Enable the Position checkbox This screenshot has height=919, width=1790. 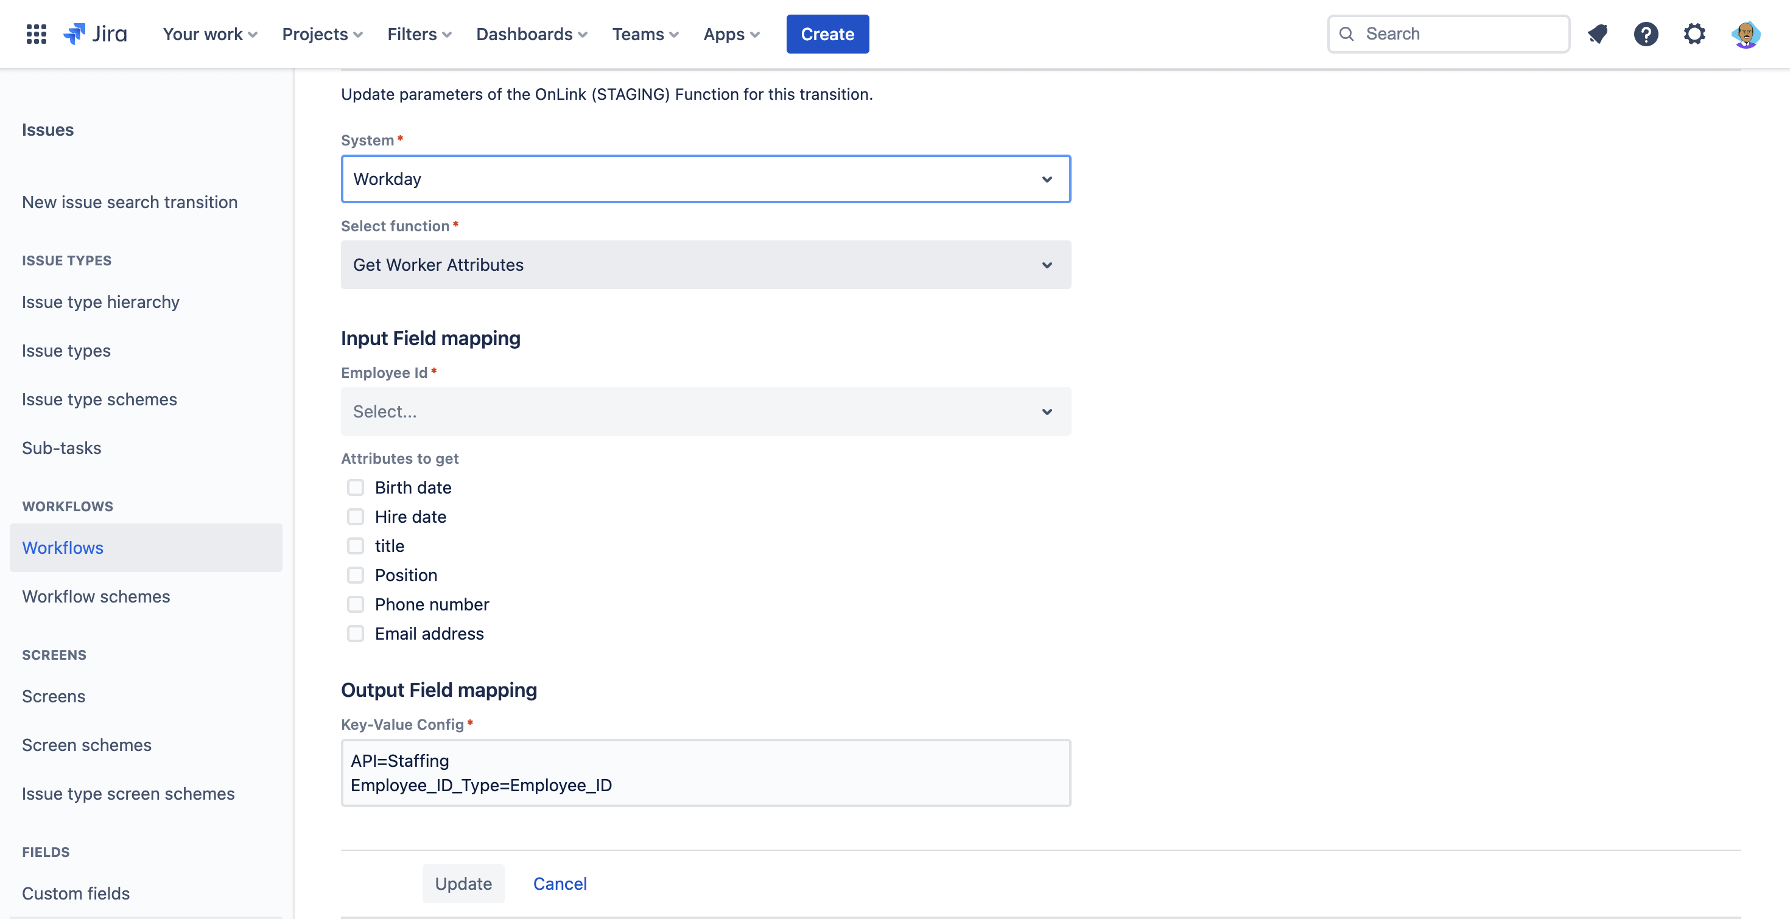tap(355, 575)
